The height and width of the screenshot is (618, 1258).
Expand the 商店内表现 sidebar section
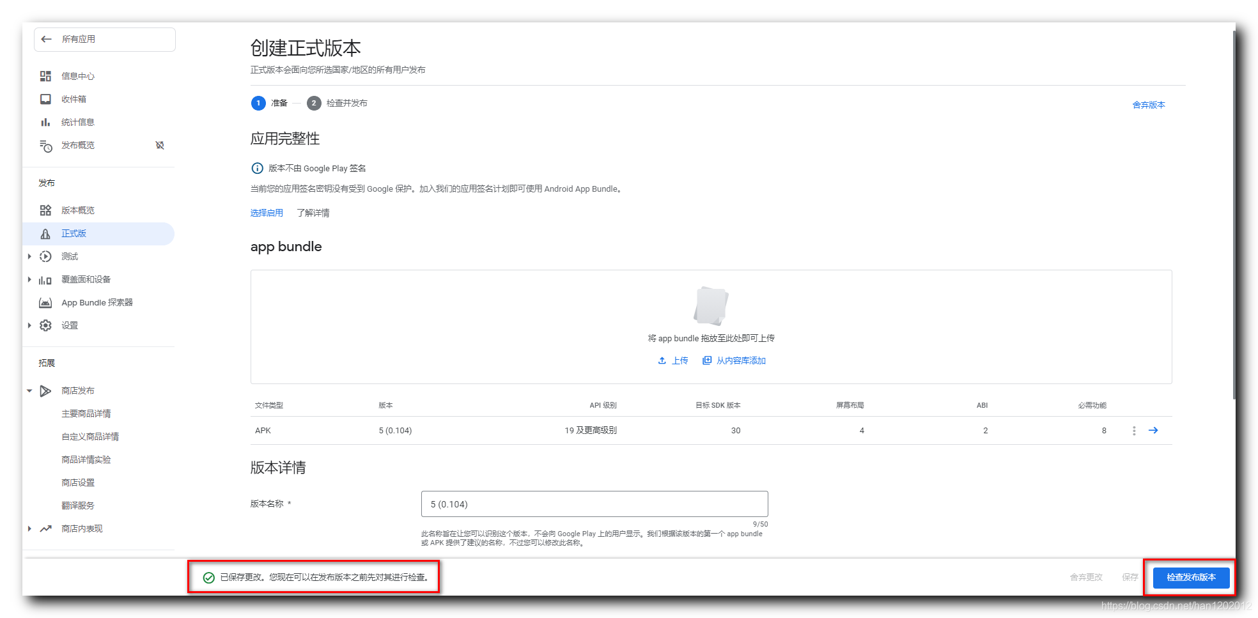pos(29,529)
